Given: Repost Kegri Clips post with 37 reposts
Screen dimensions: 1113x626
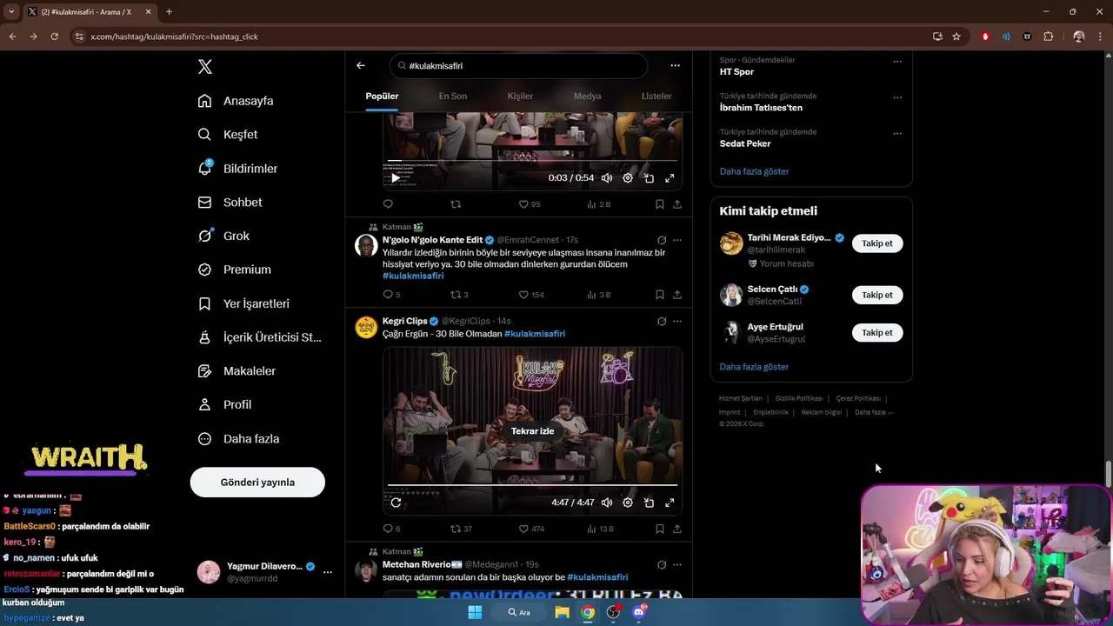Looking at the screenshot, I should pos(461,529).
